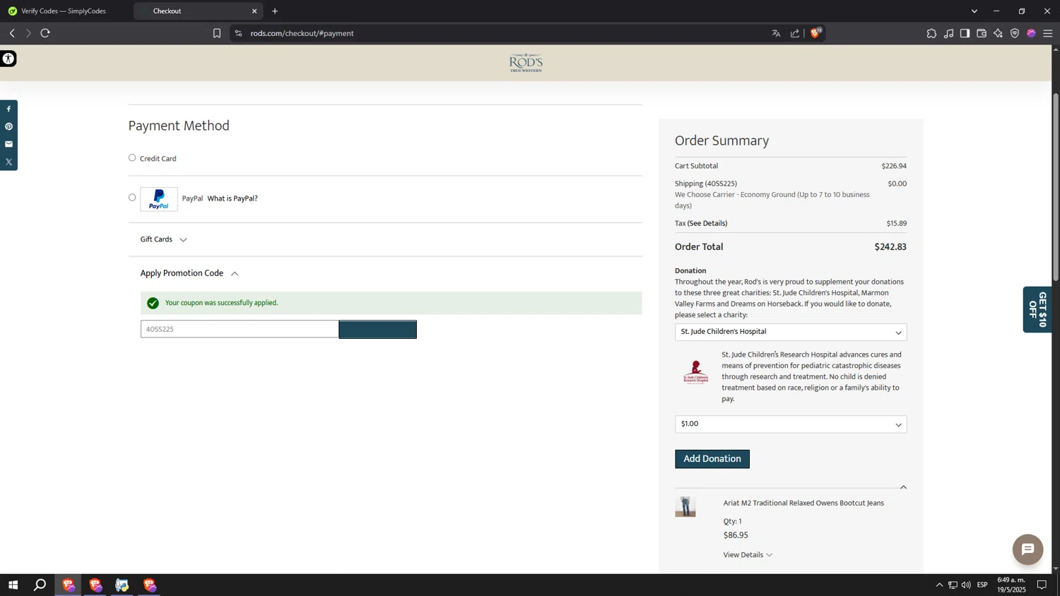
Task: Open the notification center icon
Action: 1042,585
